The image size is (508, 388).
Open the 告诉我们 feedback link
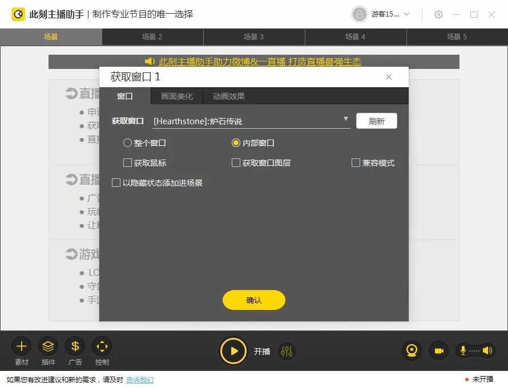point(140,379)
